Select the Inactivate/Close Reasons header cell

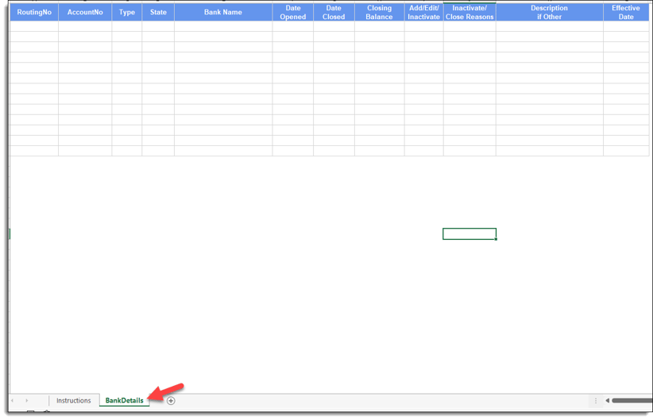pos(469,13)
